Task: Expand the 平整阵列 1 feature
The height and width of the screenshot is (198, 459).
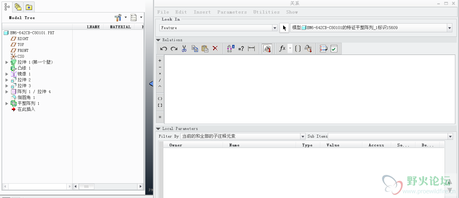Action: point(7,103)
